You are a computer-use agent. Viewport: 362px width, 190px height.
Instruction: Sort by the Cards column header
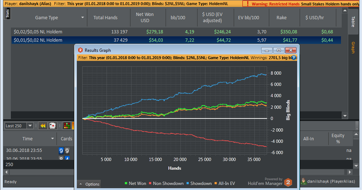tap(66, 138)
